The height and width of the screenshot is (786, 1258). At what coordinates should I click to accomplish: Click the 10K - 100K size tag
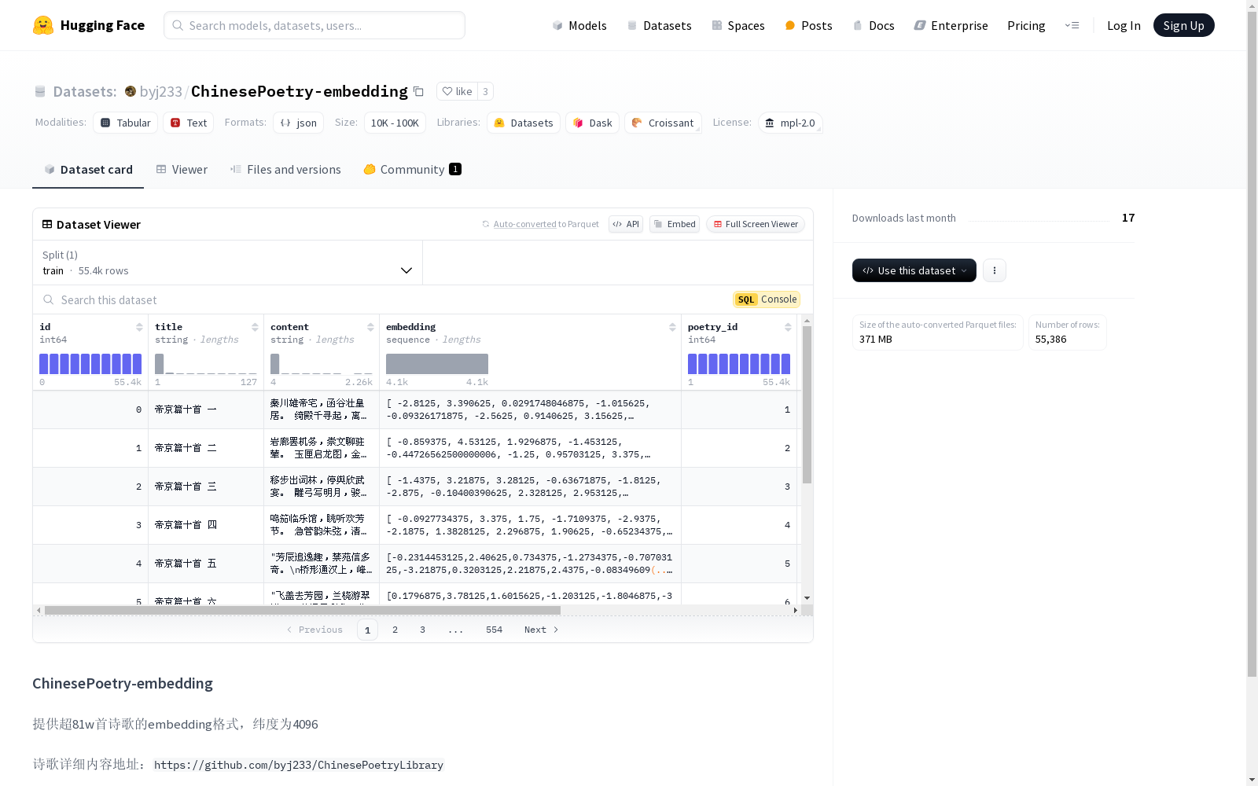click(395, 123)
